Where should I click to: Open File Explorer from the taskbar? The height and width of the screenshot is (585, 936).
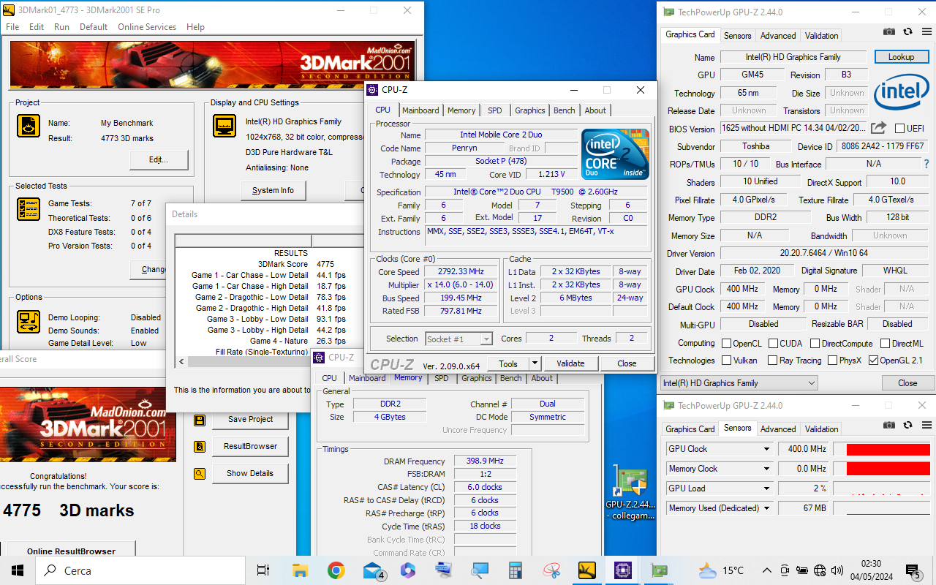(300, 570)
